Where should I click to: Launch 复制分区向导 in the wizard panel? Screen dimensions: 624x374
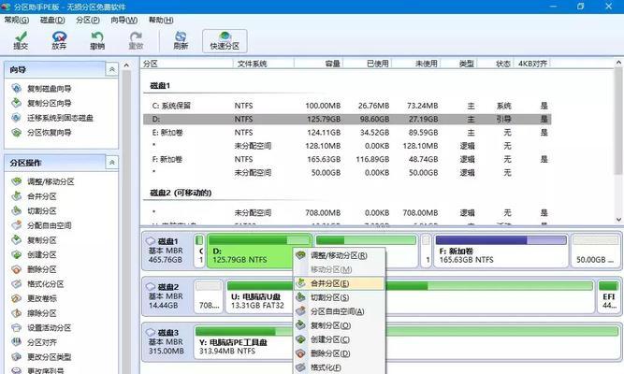coord(49,104)
